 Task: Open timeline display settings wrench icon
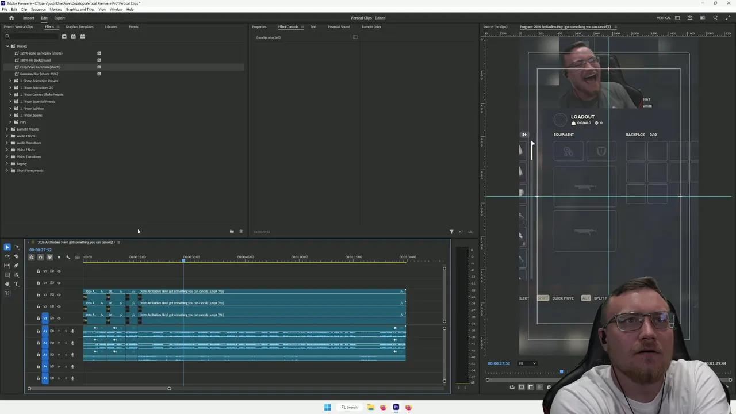(x=68, y=257)
